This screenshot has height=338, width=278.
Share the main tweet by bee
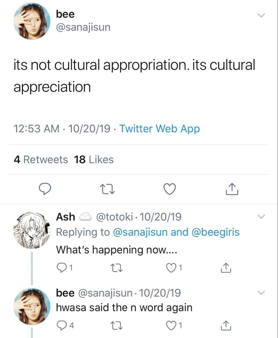click(x=232, y=189)
